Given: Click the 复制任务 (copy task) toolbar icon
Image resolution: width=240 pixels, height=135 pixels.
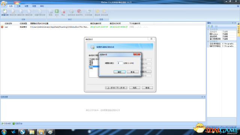Looking at the screenshot, I should click(29, 12).
